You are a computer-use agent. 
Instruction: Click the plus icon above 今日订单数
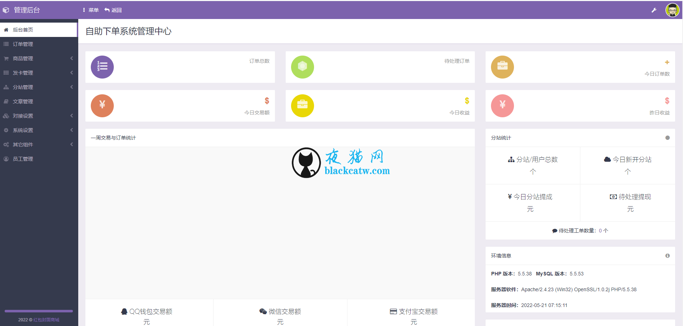pyautogui.click(x=667, y=62)
